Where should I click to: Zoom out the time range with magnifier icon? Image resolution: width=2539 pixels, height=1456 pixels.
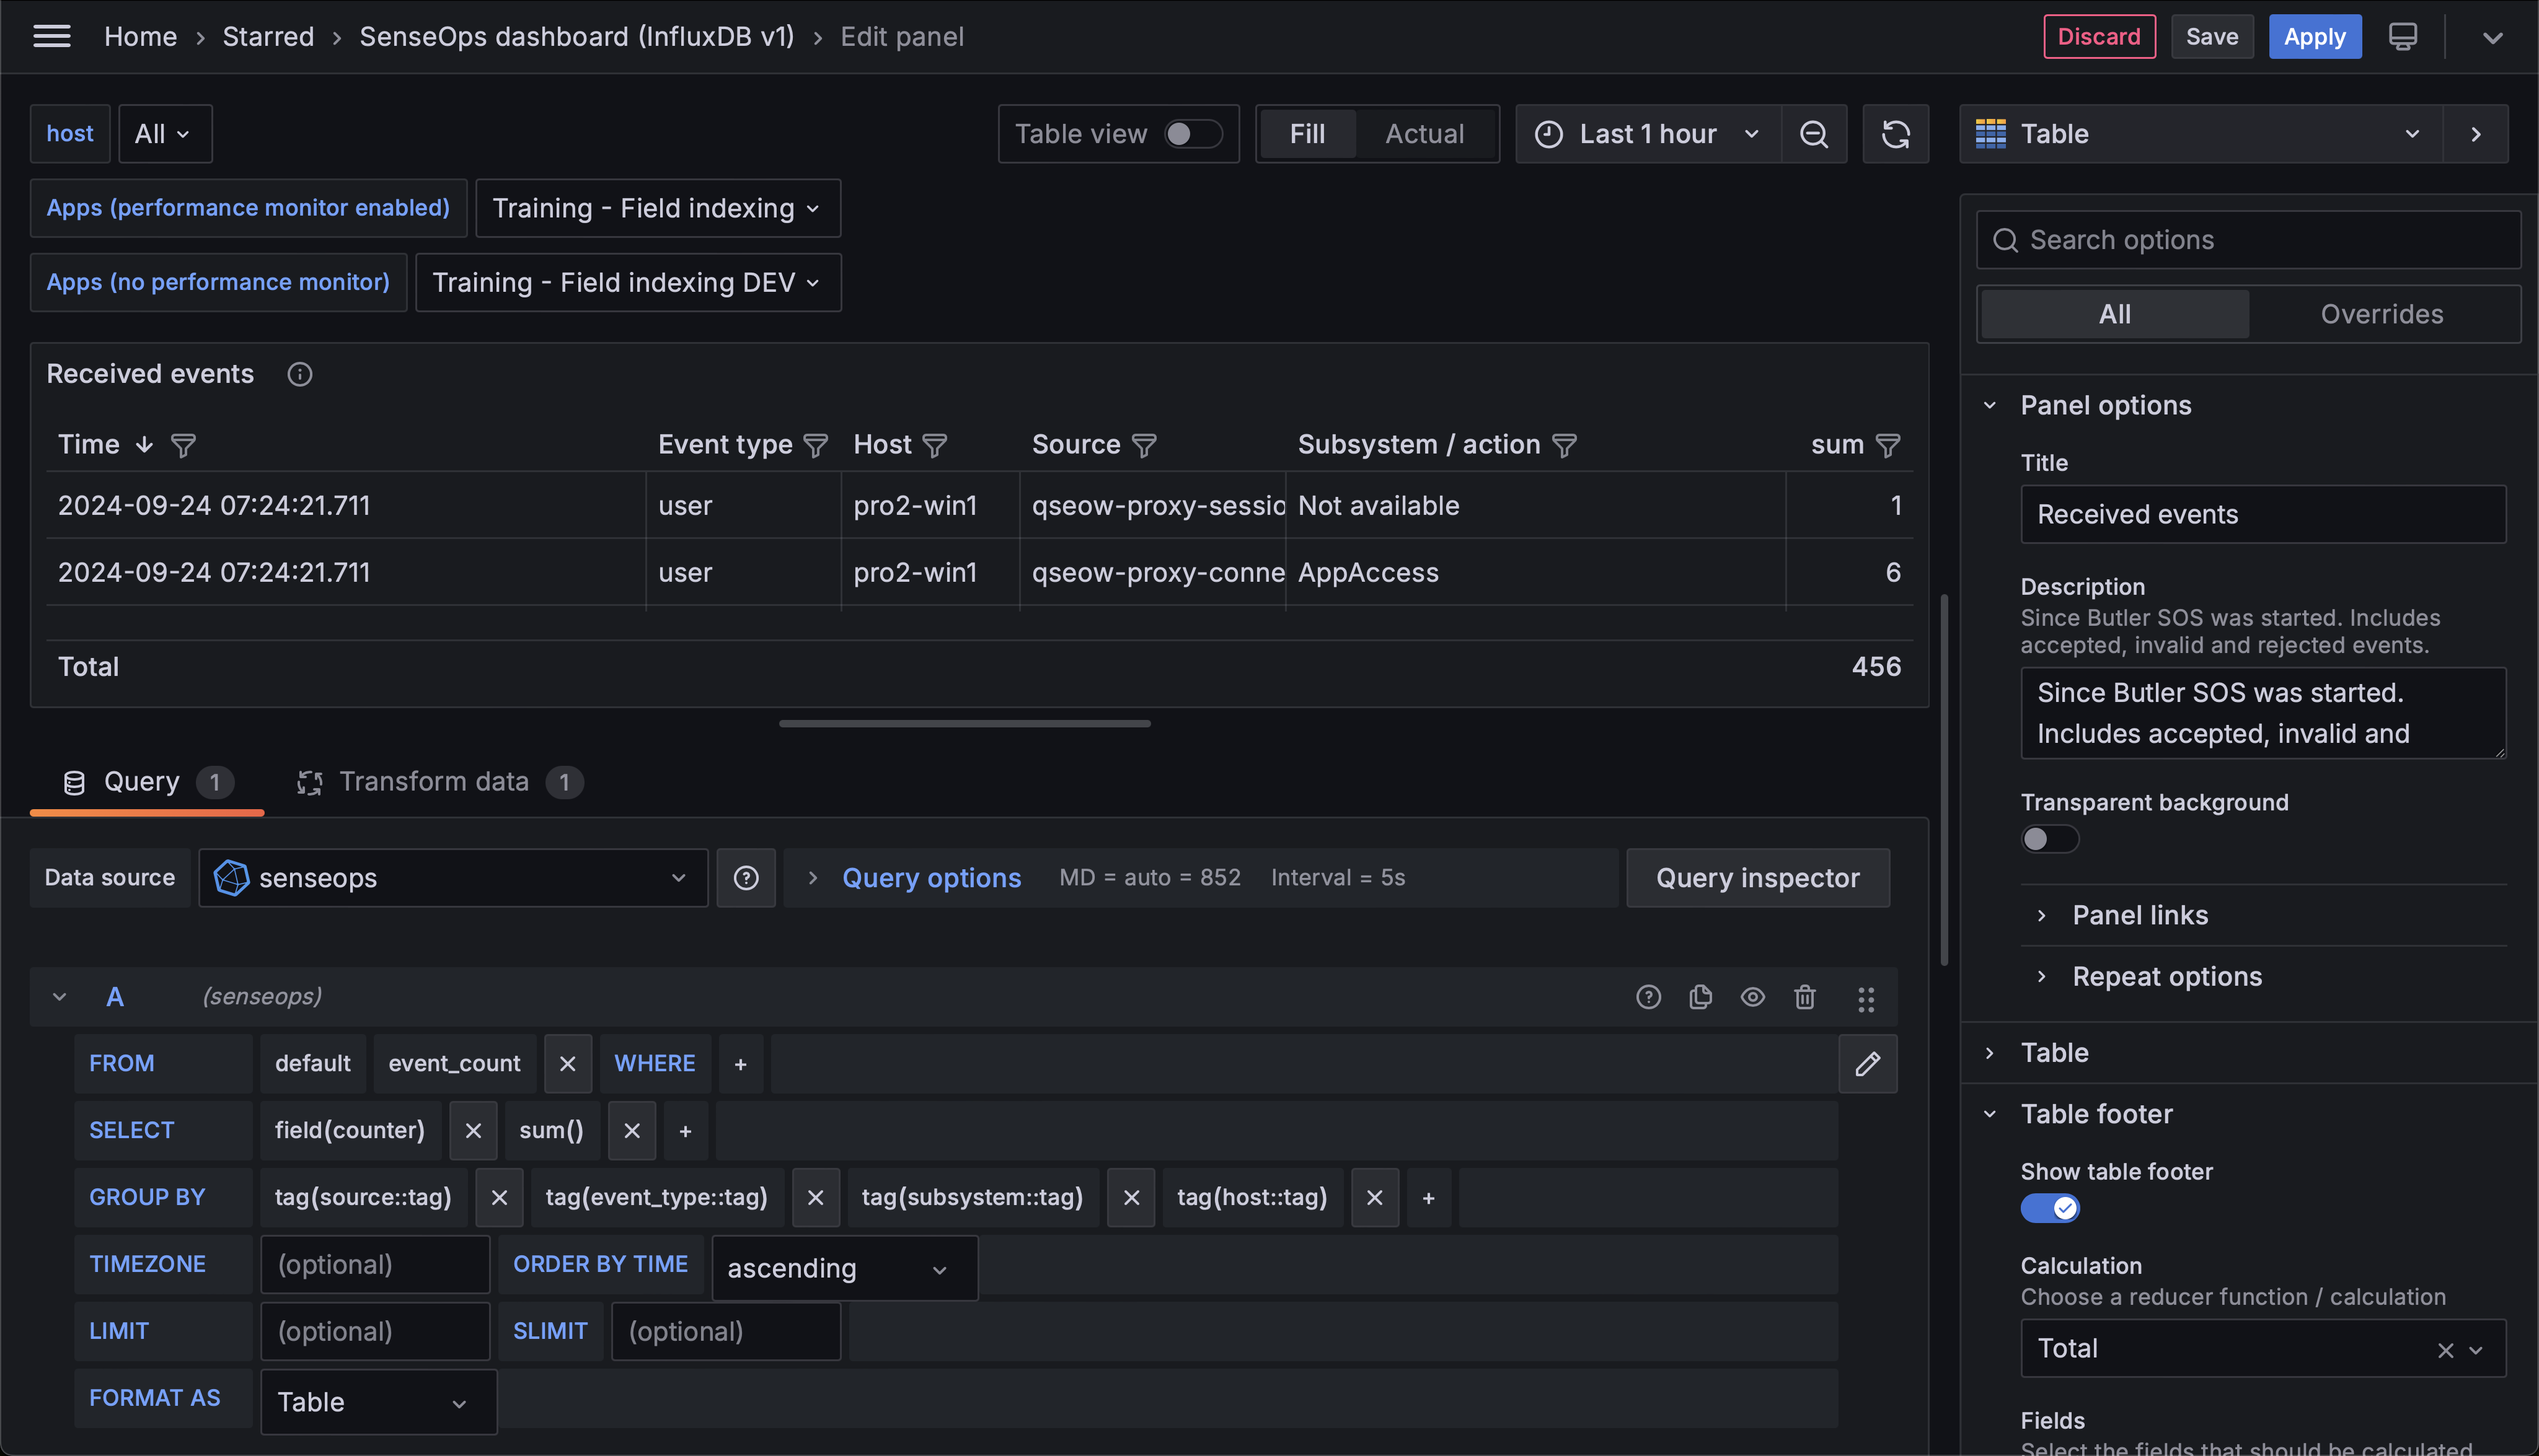click(1815, 133)
